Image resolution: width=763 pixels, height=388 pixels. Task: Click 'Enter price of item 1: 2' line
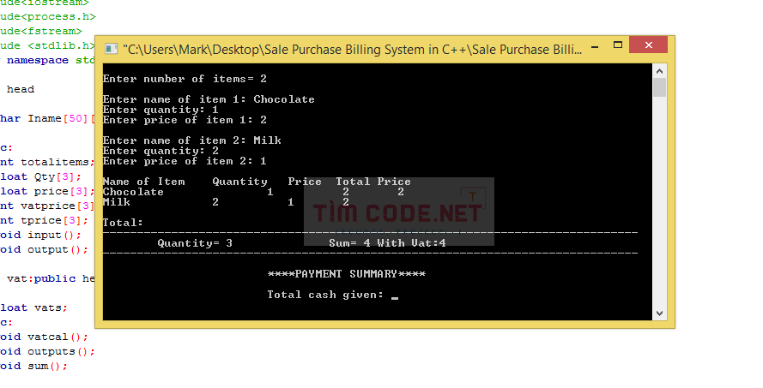coord(185,120)
